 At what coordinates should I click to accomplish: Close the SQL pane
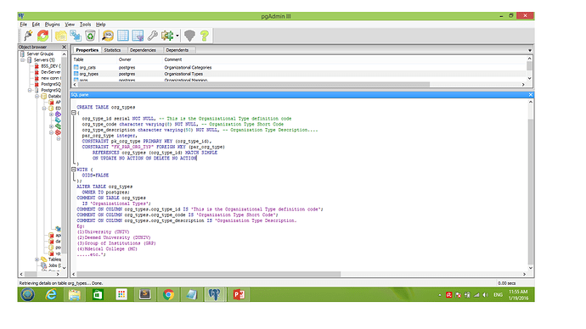tap(530, 95)
